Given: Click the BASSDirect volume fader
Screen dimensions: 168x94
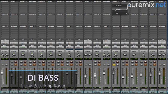Looking at the screenshot, I should [x=114, y=73].
